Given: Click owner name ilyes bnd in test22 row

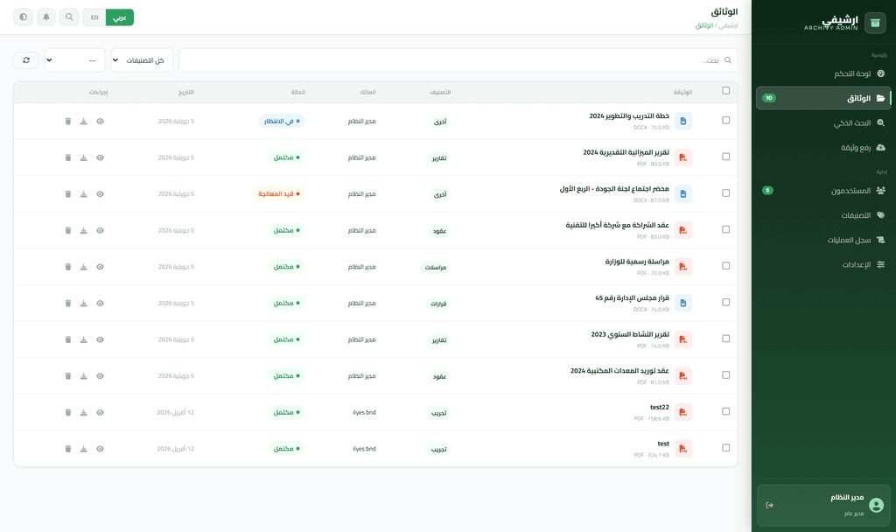Looking at the screenshot, I should [364, 413].
